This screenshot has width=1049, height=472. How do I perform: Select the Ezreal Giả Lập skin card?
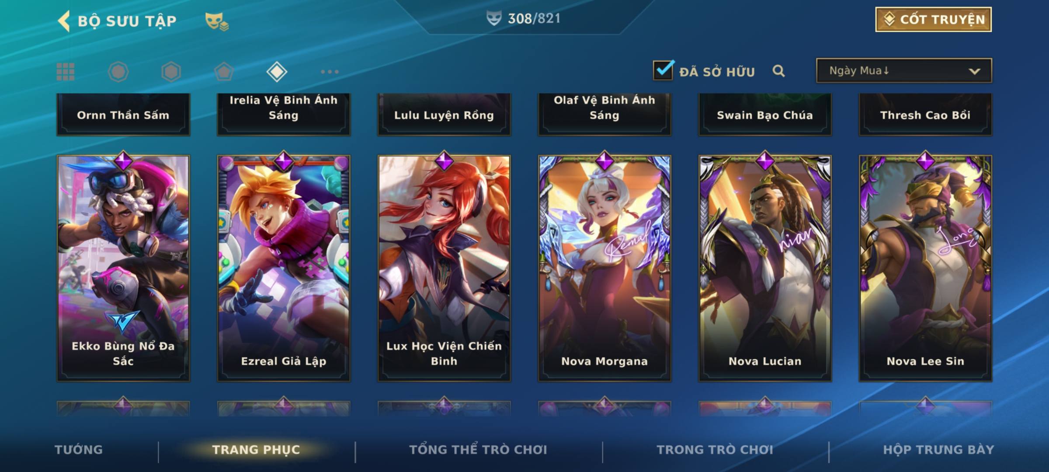coord(284,268)
